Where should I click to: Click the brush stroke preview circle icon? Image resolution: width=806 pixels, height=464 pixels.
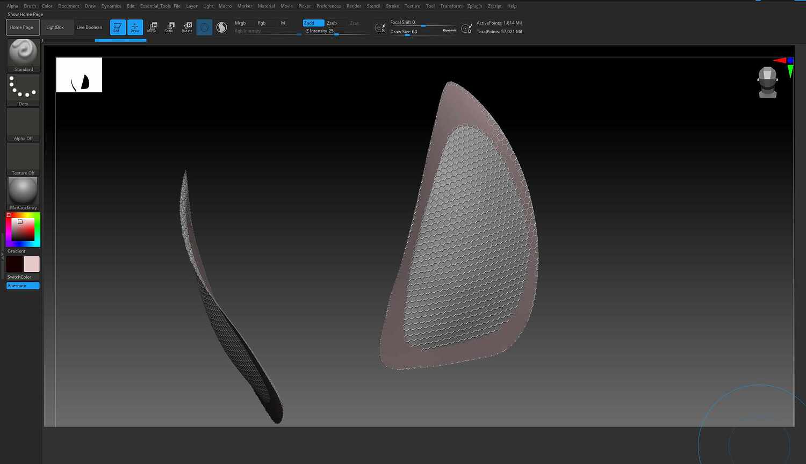click(x=204, y=27)
